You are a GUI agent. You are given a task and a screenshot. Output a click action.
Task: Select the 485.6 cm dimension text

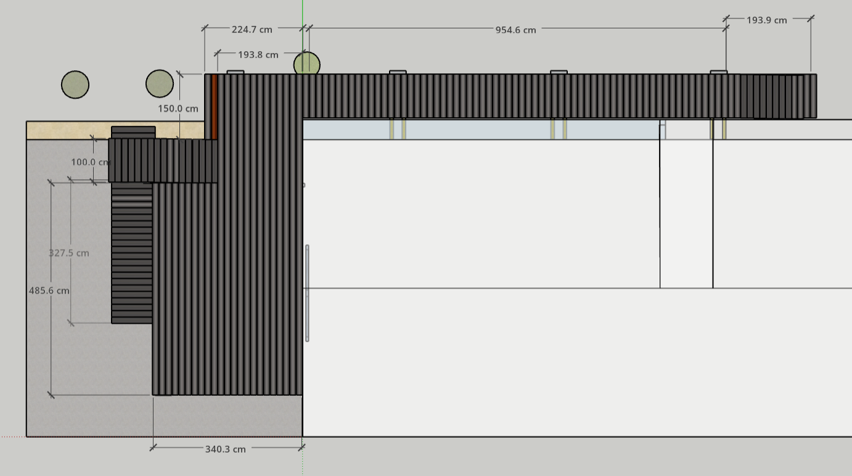point(49,290)
